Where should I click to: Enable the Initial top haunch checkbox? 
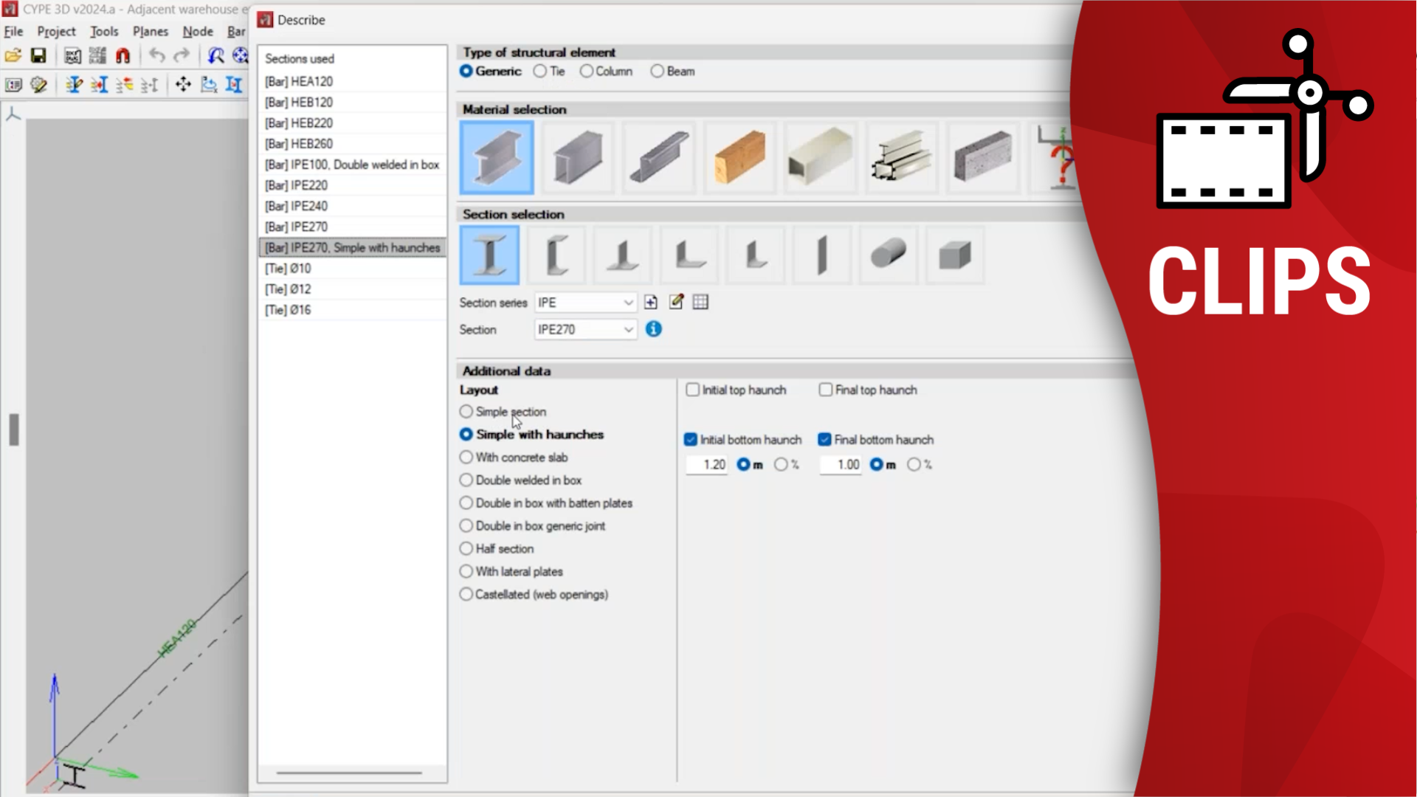click(x=692, y=390)
